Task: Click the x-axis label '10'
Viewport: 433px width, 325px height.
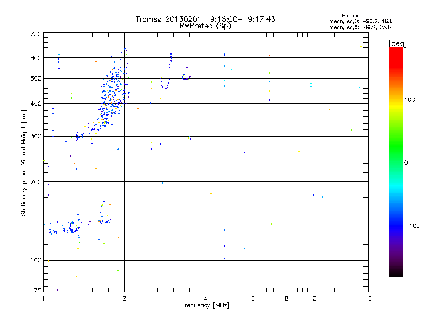Action: [x=313, y=298]
